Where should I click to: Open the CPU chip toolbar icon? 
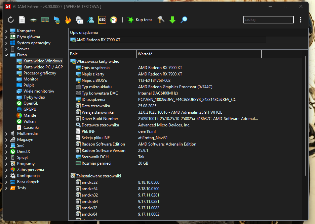pyautogui.click(x=33, y=20)
